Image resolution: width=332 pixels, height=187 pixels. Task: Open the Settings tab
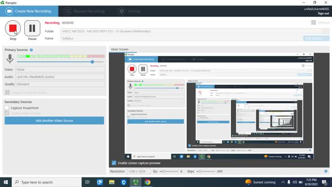[129, 11]
